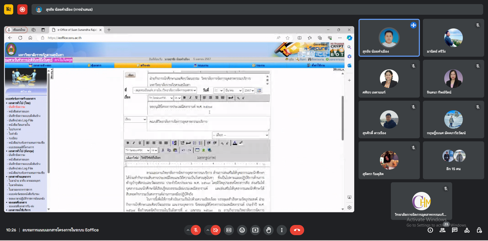The image size is (488, 241).
Task: Show the participants list icon
Action: click(442, 230)
